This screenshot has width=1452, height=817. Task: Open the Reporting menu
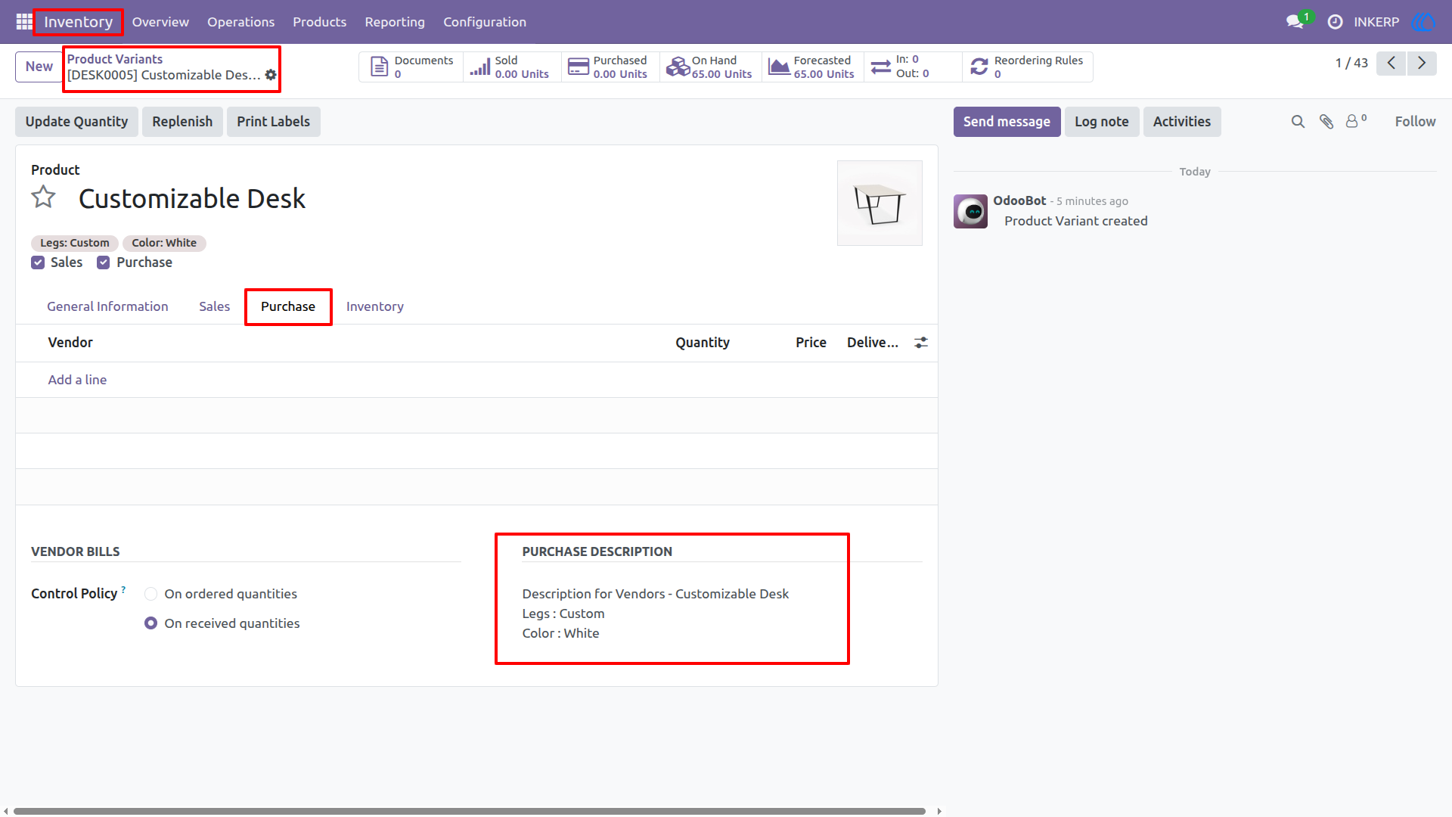[x=395, y=22]
